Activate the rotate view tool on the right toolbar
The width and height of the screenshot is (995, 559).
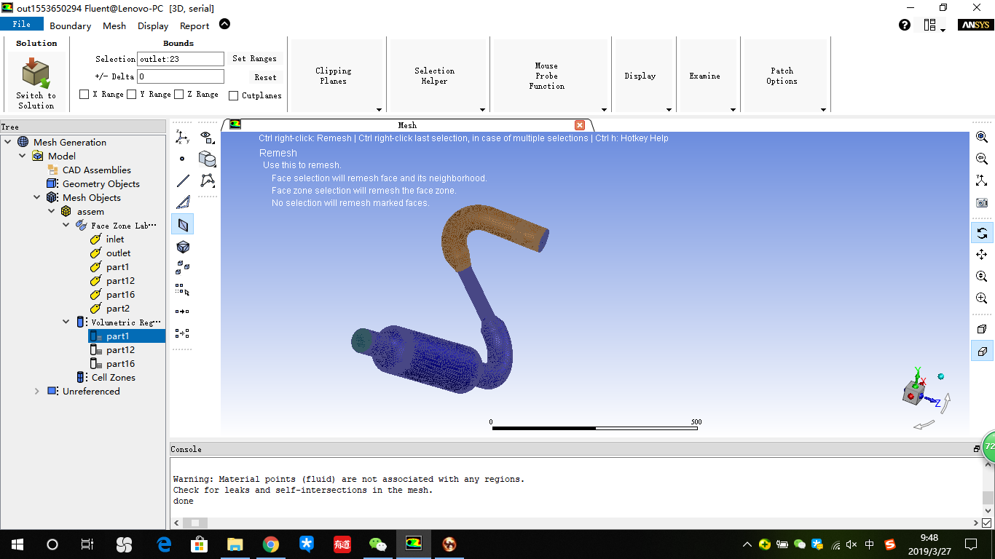(x=982, y=233)
